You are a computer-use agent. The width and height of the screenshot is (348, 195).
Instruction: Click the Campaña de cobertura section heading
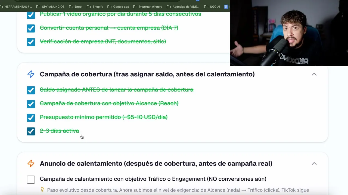click(x=147, y=74)
